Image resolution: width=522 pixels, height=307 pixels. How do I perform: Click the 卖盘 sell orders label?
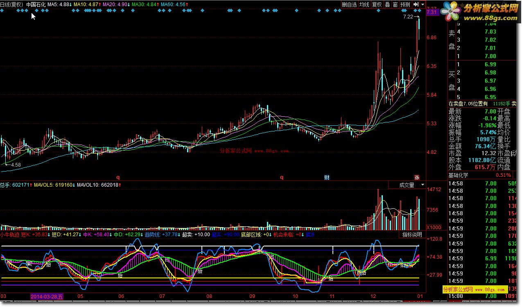pos(452,40)
